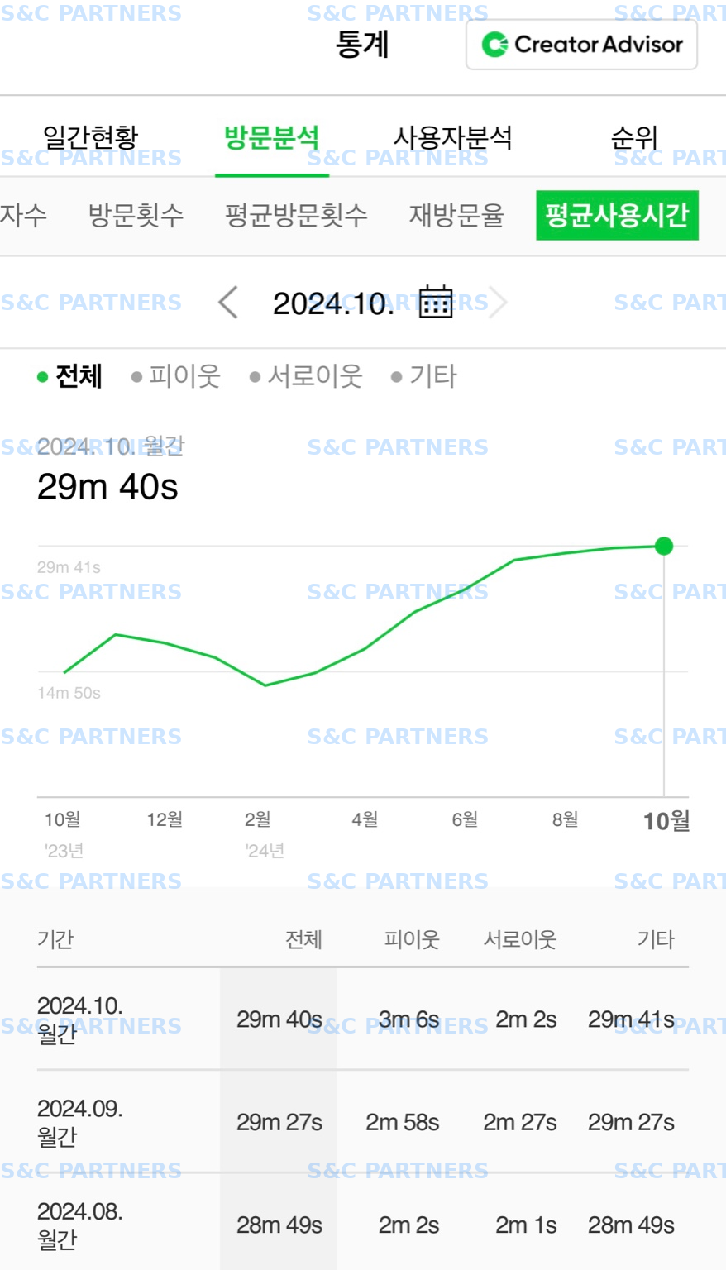
Task: Select the 기타 filter radio option
Action: pos(423,376)
